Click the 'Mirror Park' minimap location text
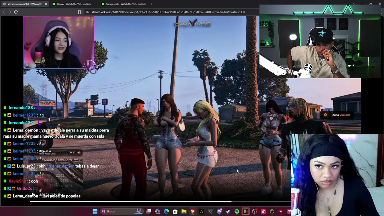 45,151
